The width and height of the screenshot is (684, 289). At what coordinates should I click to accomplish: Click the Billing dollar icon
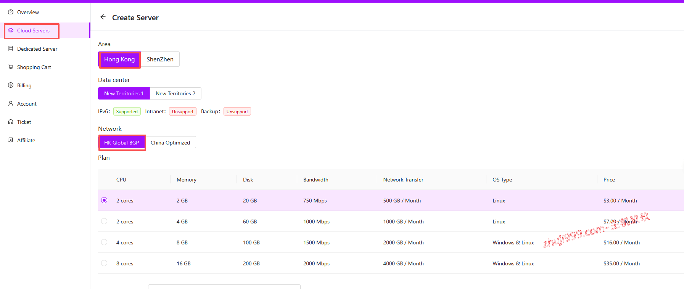(11, 85)
